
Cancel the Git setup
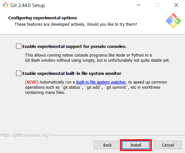[168, 145]
